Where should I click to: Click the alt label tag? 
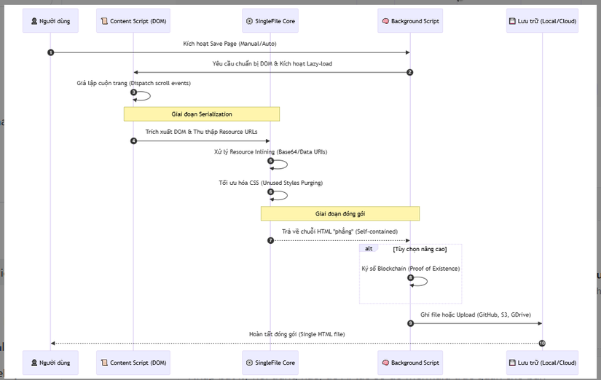tap(369, 248)
